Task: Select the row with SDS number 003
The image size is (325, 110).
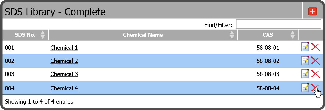Action: click(x=162, y=74)
